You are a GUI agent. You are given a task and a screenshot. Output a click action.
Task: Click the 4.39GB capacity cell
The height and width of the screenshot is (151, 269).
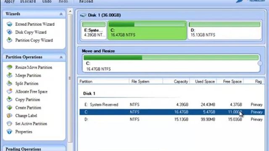click(182, 104)
